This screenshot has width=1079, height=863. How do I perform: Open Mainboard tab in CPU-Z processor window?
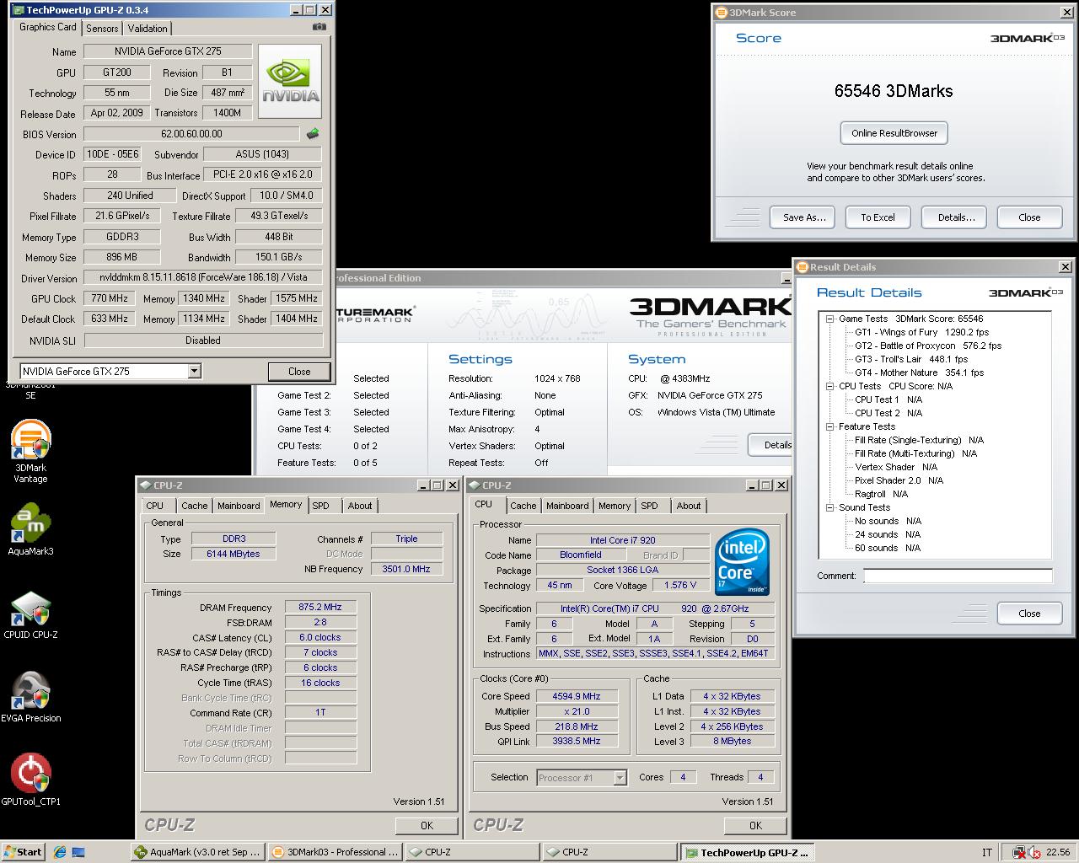pos(567,506)
